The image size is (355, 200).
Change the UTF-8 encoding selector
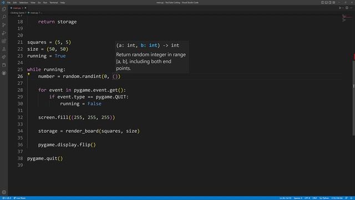pyautogui.click(x=307, y=198)
